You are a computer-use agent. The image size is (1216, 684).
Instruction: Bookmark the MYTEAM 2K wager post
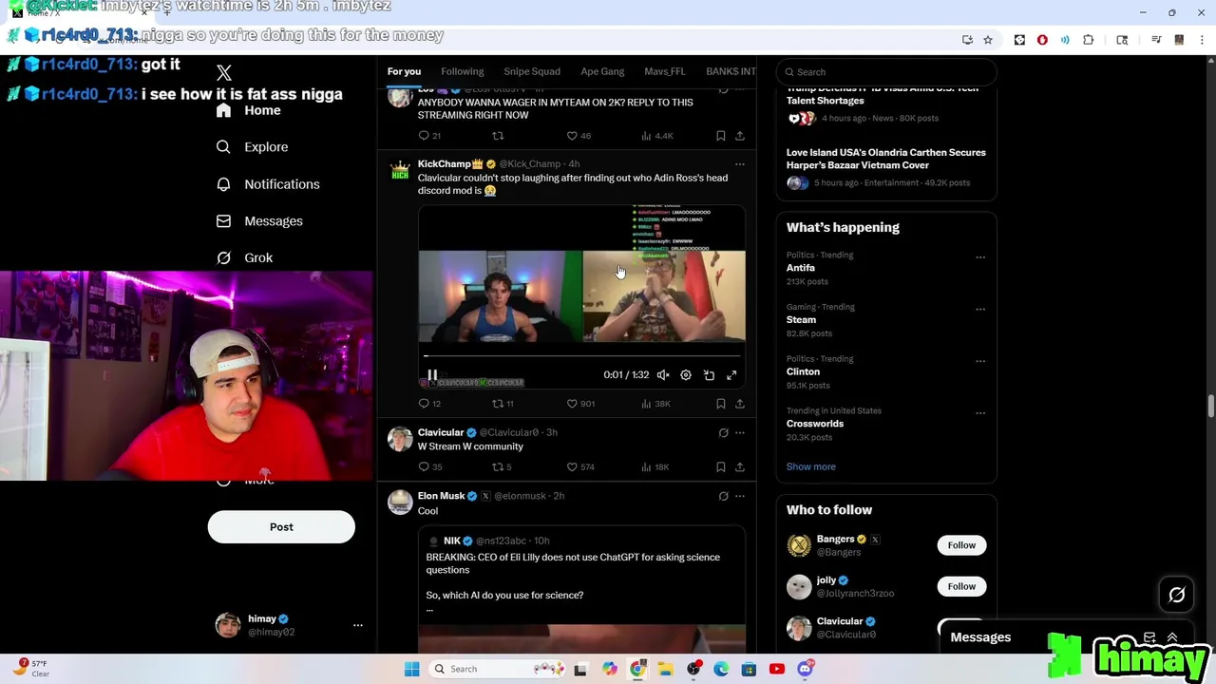coord(721,136)
